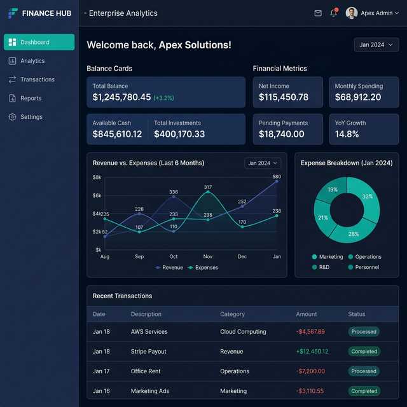Click the Finance Hub logo icon
The image size is (407, 407).
point(13,13)
